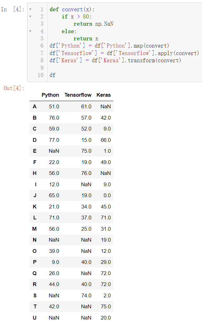Click Tensorflow value 61.0 in row A

[86, 106]
